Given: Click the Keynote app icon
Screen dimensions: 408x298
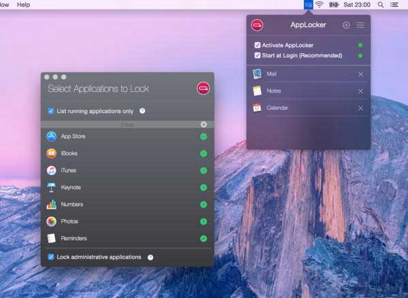Looking at the screenshot, I should 52,187.
